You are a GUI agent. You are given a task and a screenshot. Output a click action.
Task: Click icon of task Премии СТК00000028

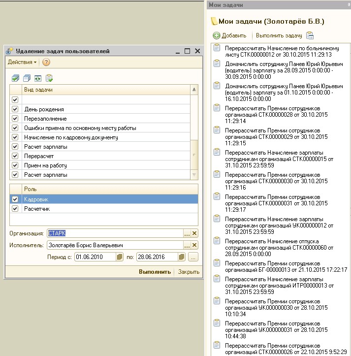click(x=217, y=108)
